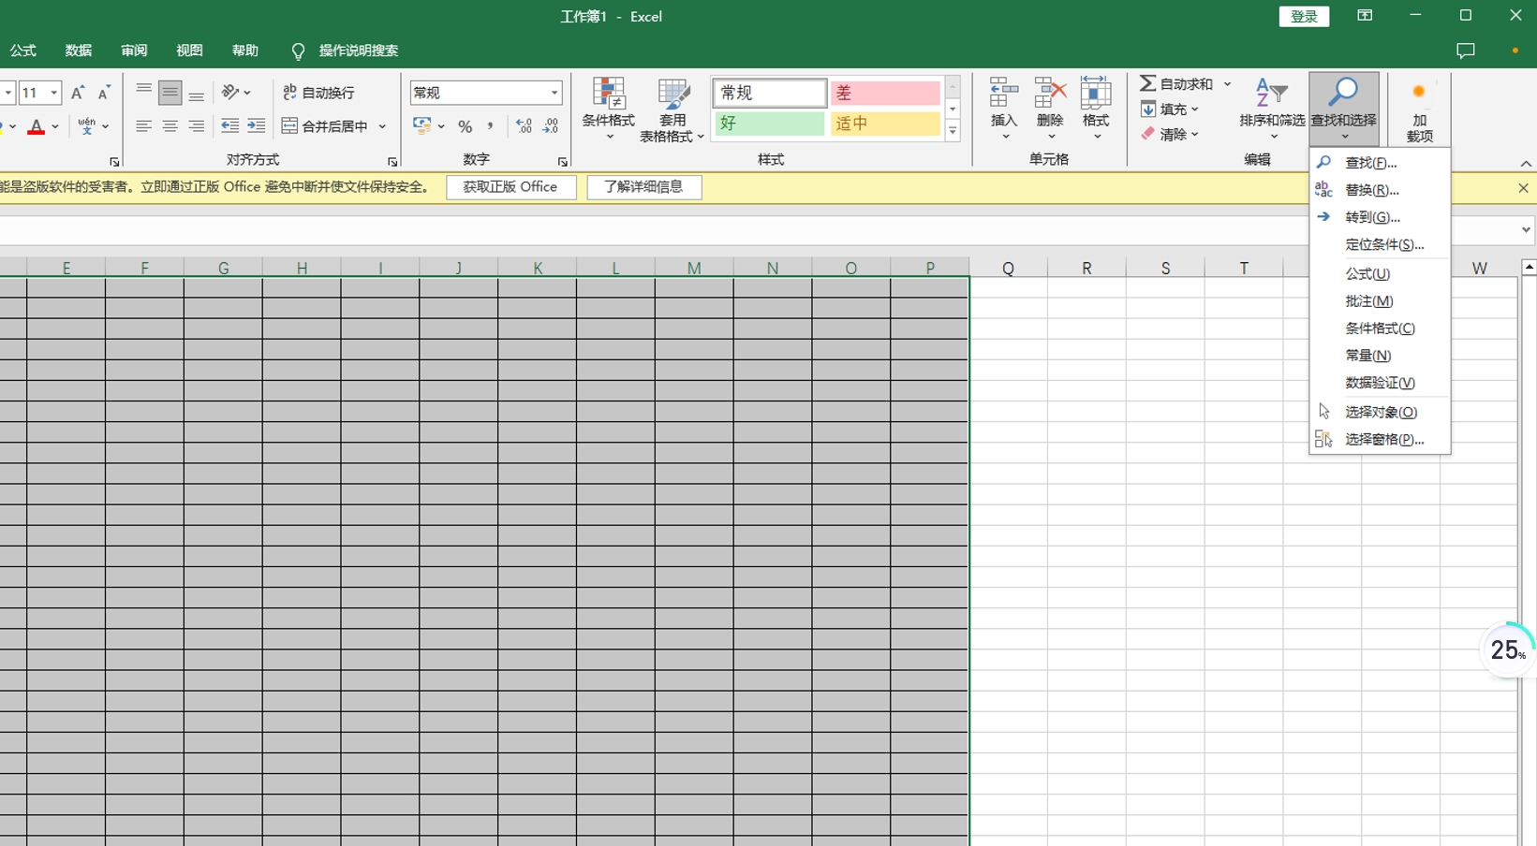Click the 了解详细信息 button
This screenshot has height=846, width=1537.
click(x=643, y=187)
